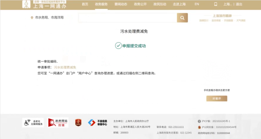Click the 退出 logout link
The image size is (261, 139).
(239, 4)
